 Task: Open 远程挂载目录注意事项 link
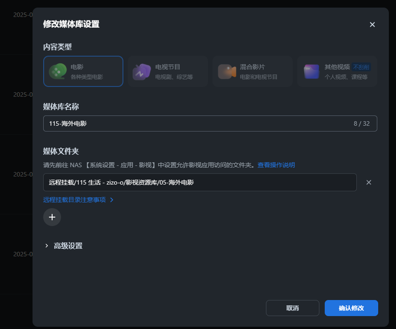(x=74, y=200)
